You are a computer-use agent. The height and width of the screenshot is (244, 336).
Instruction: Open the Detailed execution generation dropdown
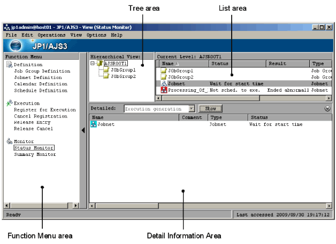click(192, 108)
